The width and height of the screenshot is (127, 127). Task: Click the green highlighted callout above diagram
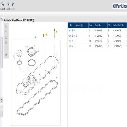36,37
